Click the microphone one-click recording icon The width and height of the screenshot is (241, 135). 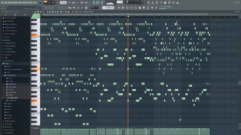157,3
